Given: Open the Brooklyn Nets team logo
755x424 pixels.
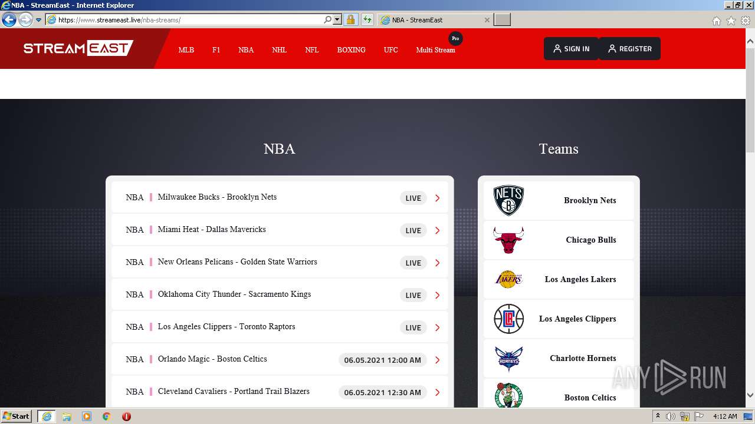Looking at the screenshot, I should tap(508, 200).
